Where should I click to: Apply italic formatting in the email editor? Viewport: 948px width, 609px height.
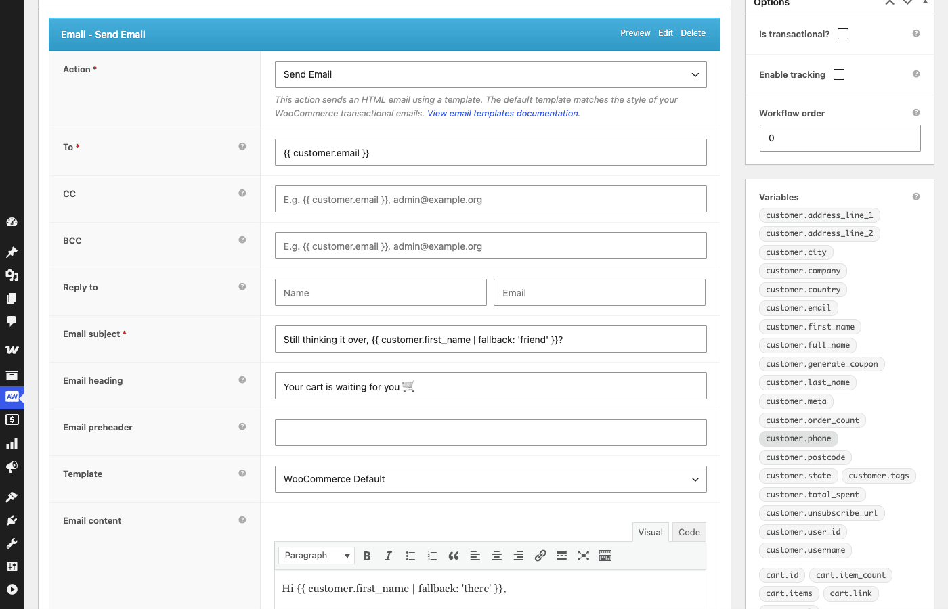point(389,556)
